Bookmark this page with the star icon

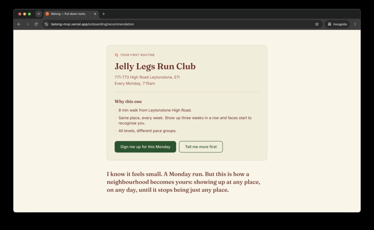click(317, 24)
